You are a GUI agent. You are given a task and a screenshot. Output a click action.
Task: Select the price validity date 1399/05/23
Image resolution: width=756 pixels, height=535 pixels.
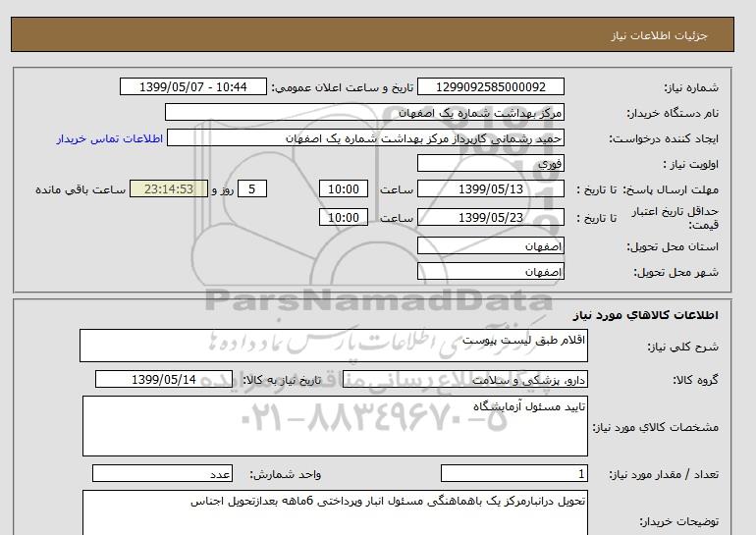(490, 217)
